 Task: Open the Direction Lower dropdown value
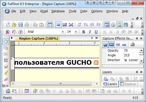(x=131, y=60)
